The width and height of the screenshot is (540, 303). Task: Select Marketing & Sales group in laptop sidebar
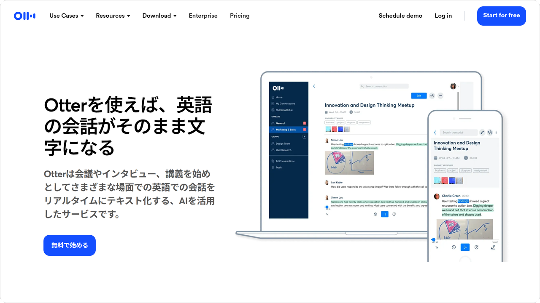pos(289,130)
